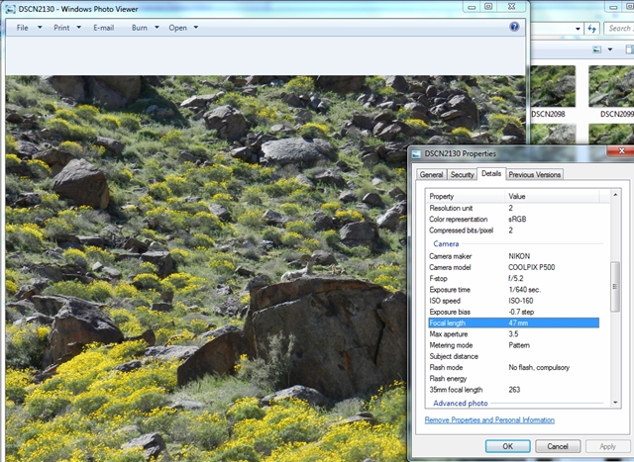
Task: Click the Explorer search field
Action: [x=619, y=28]
